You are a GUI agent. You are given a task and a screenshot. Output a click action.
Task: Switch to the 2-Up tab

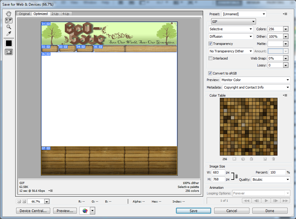(x=55, y=14)
